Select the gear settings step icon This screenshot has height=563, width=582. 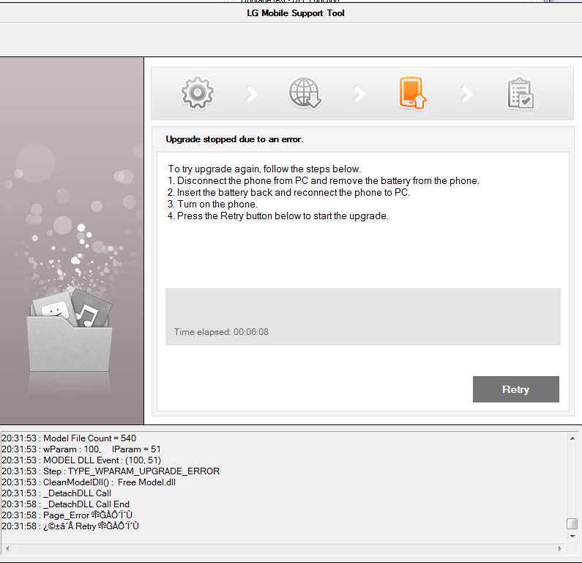198,93
